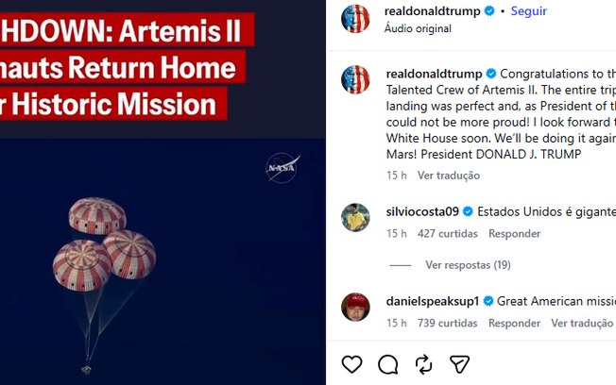Click the realdonaldtrump avatar beside the caption
Screen dimensions: 616x385
pos(355,79)
